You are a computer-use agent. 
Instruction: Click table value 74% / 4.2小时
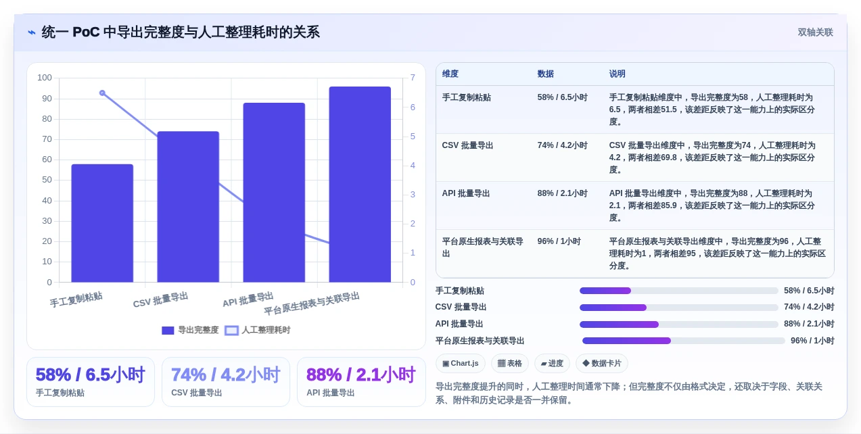pyautogui.click(x=563, y=145)
